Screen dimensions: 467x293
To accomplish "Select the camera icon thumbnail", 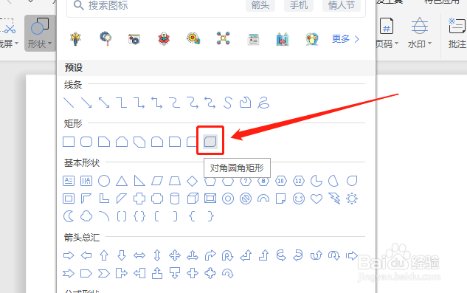I will (x=134, y=39).
